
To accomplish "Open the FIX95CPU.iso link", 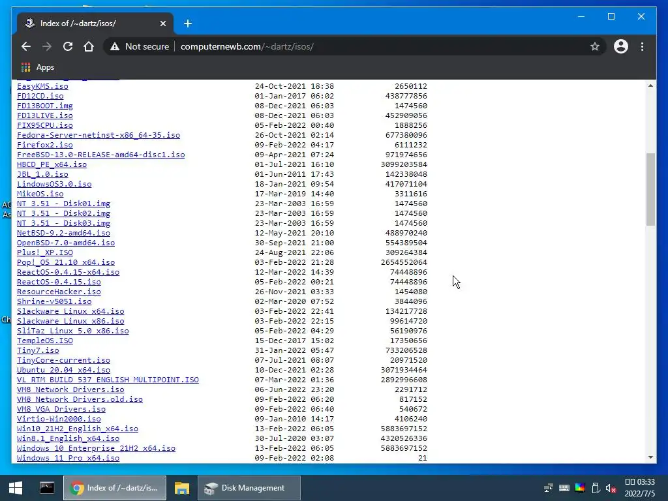I will point(45,125).
